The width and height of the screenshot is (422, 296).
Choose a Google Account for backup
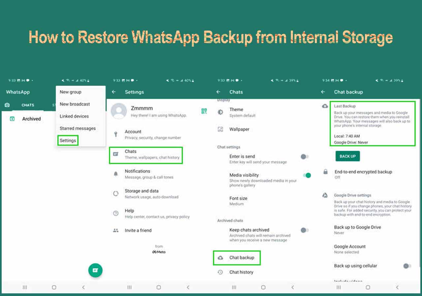pos(350,249)
